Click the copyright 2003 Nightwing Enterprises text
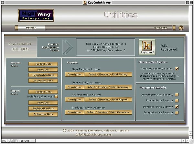The height and width of the screenshot is (144, 194). point(96,130)
